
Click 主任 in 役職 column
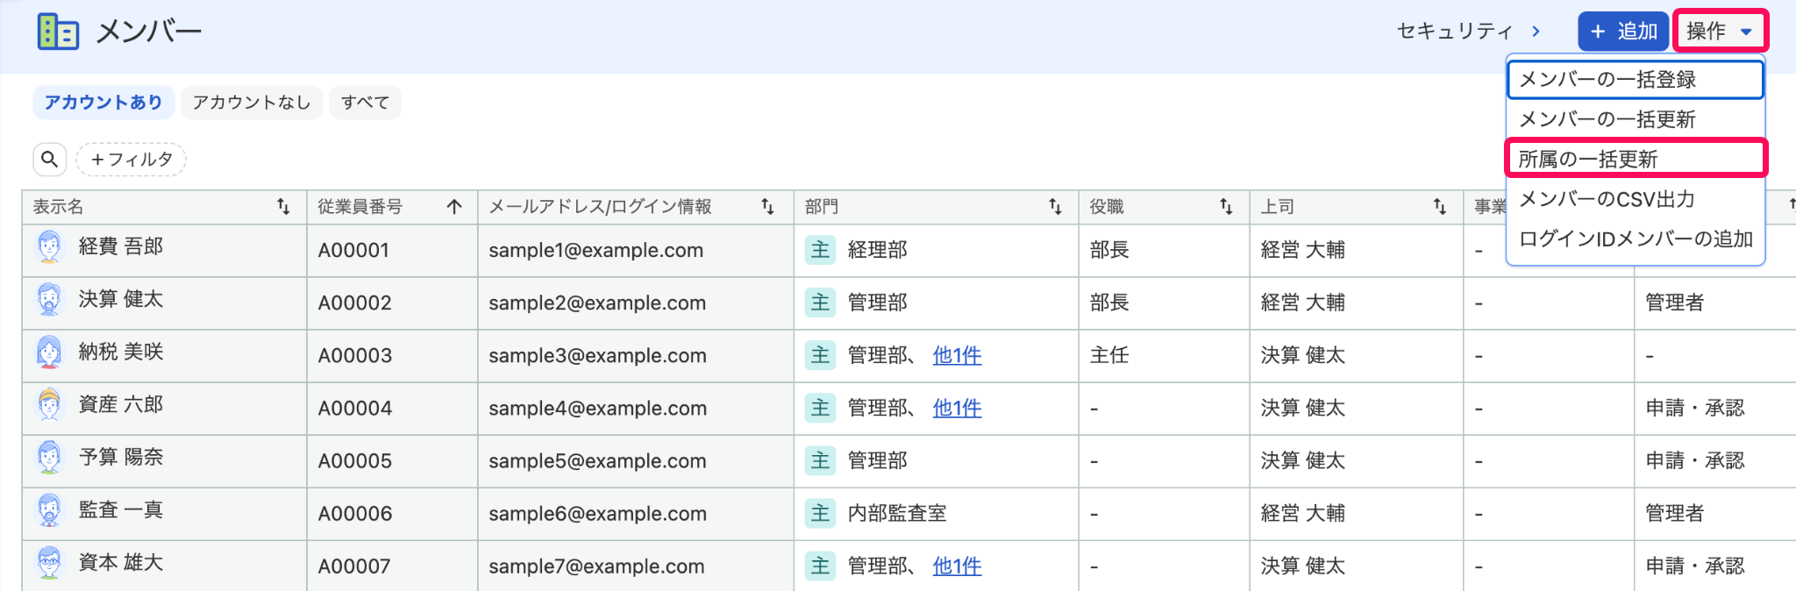(x=1109, y=355)
